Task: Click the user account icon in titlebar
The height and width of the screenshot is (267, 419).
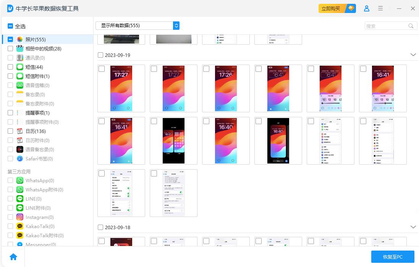Action: (x=367, y=8)
